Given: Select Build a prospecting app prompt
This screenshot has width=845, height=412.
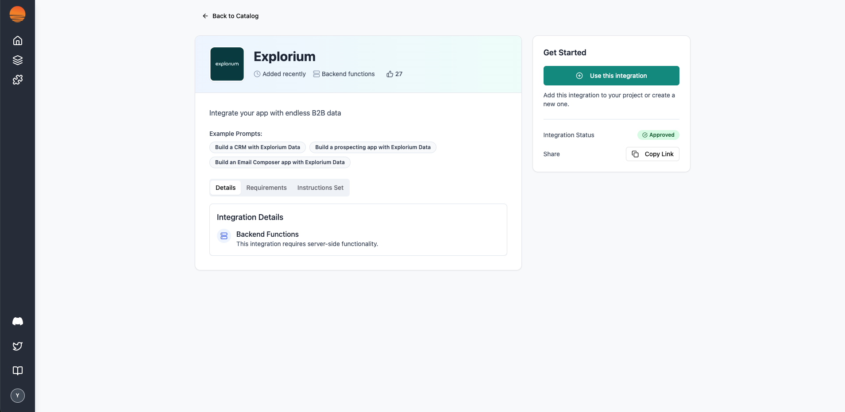Looking at the screenshot, I should click(x=373, y=147).
